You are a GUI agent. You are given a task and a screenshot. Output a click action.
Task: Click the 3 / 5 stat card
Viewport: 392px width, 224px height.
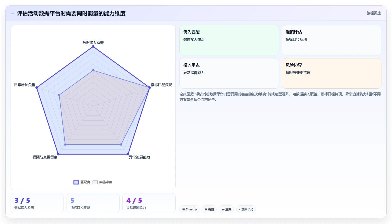point(37,203)
